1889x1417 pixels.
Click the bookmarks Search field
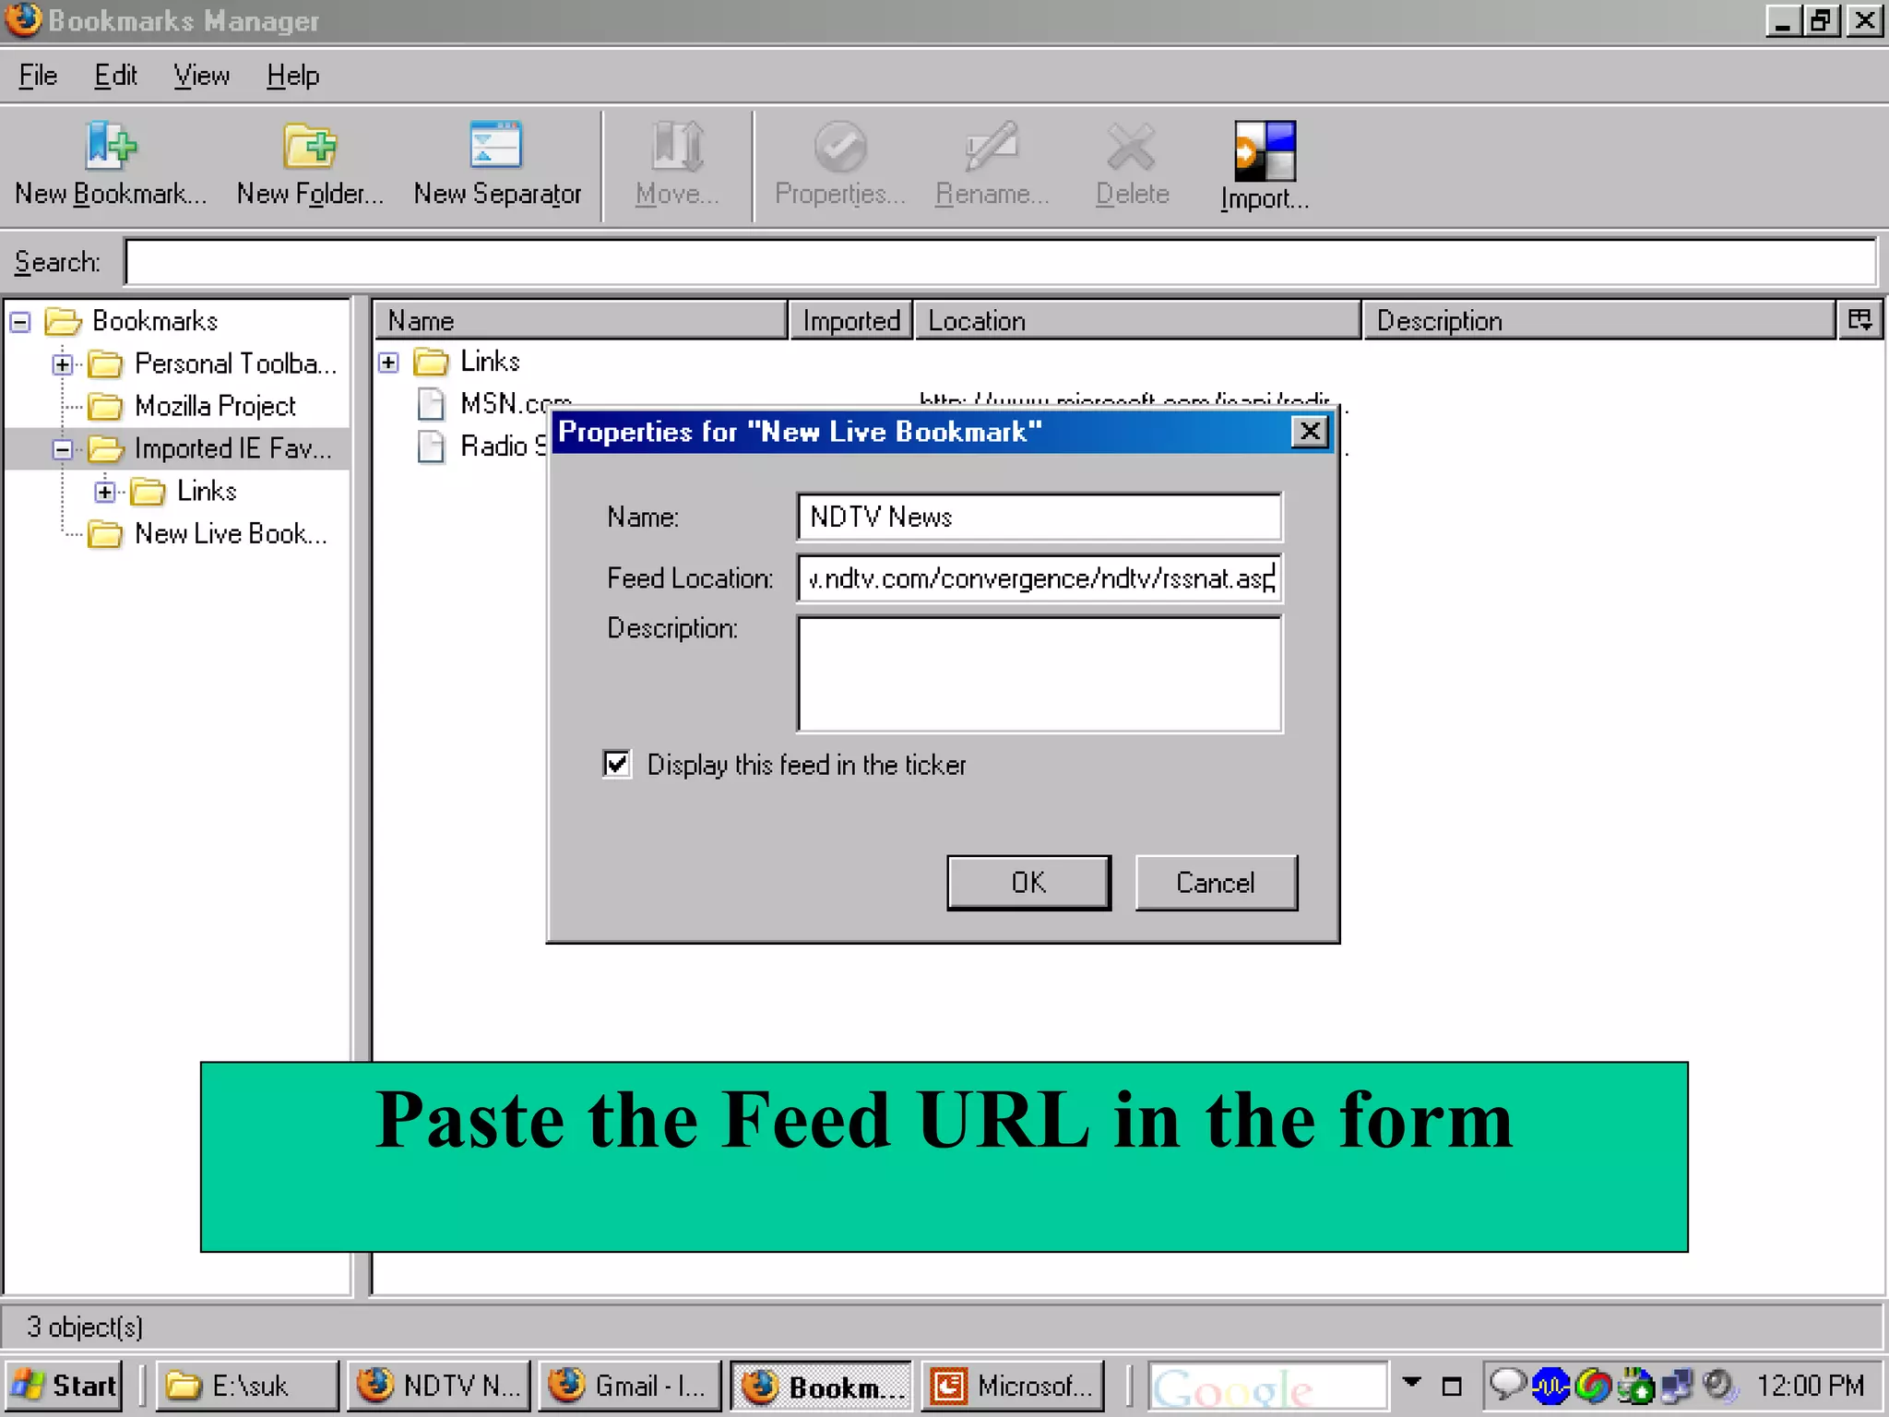1000,262
